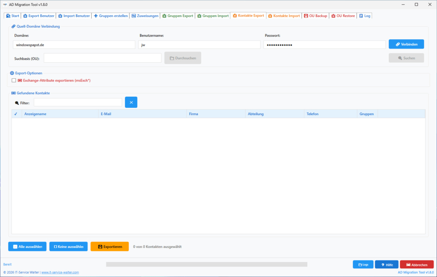
Task: Click the Bereit status text
Action: pyautogui.click(x=7, y=264)
